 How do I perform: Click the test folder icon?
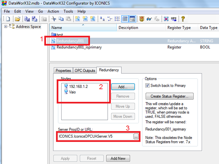pyautogui.click(x=53, y=34)
